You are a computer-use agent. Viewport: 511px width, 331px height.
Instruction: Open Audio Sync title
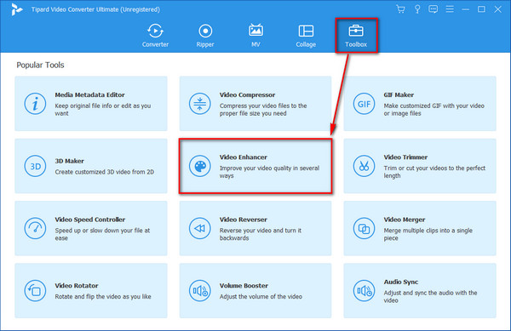pyautogui.click(x=401, y=282)
